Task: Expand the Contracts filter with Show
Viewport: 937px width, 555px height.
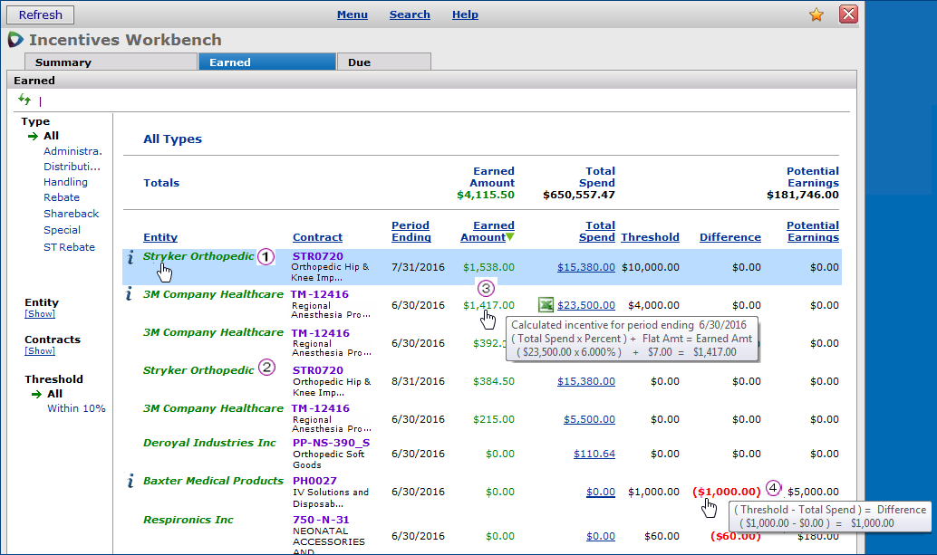Action: coord(40,351)
